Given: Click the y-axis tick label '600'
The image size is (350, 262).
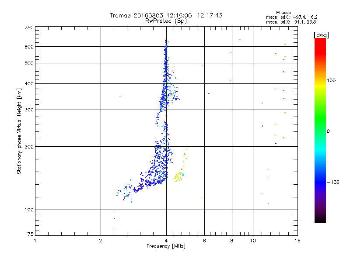Looking at the screenshot, I should tap(29, 47).
